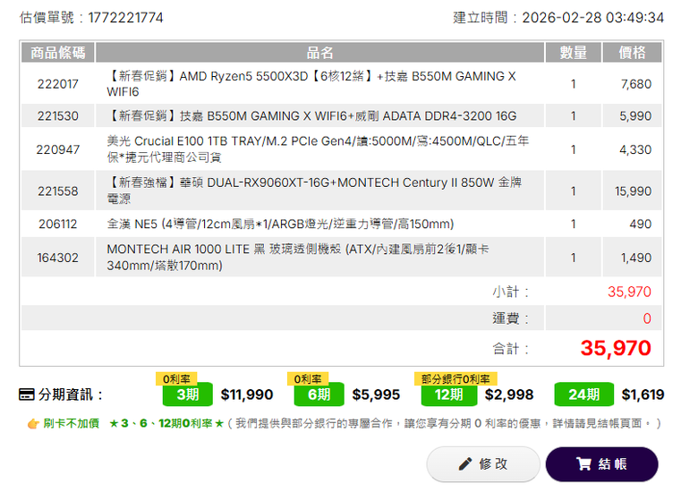Click the credit card icon beside 分期資訊
The height and width of the screenshot is (492, 698).
coord(27,394)
